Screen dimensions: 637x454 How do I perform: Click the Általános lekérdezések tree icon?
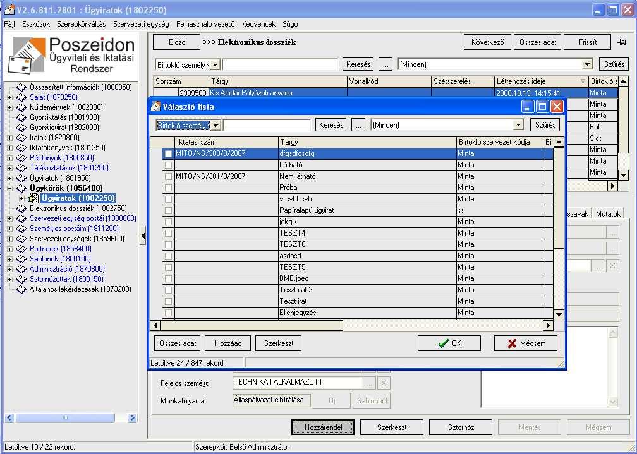(21, 289)
